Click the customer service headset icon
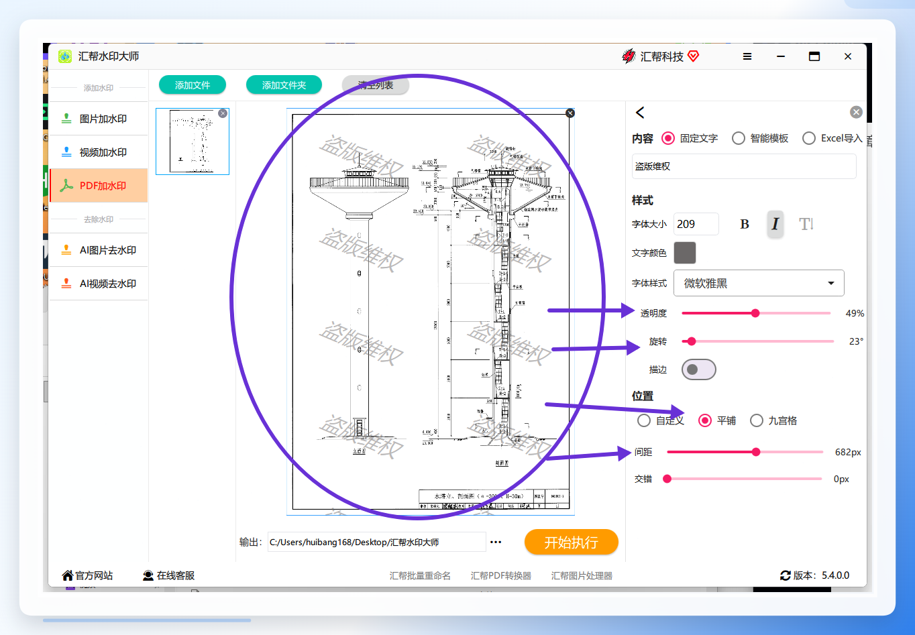 [x=148, y=575]
